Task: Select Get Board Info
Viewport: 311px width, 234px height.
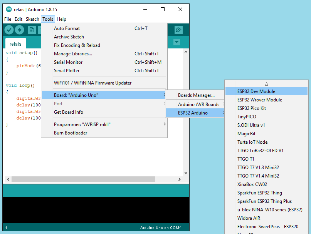Action: [104, 112]
